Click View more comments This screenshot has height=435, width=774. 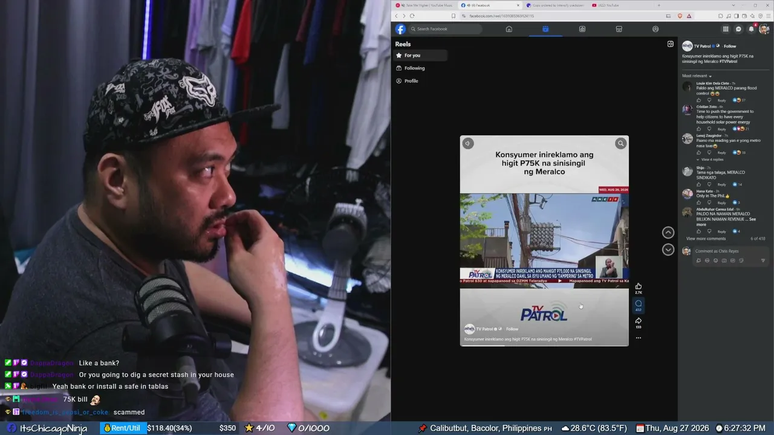(x=706, y=239)
